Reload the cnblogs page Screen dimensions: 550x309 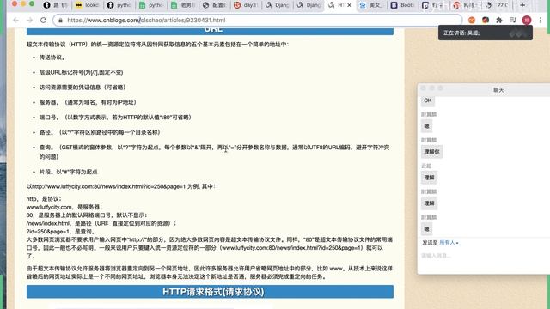pos(44,21)
